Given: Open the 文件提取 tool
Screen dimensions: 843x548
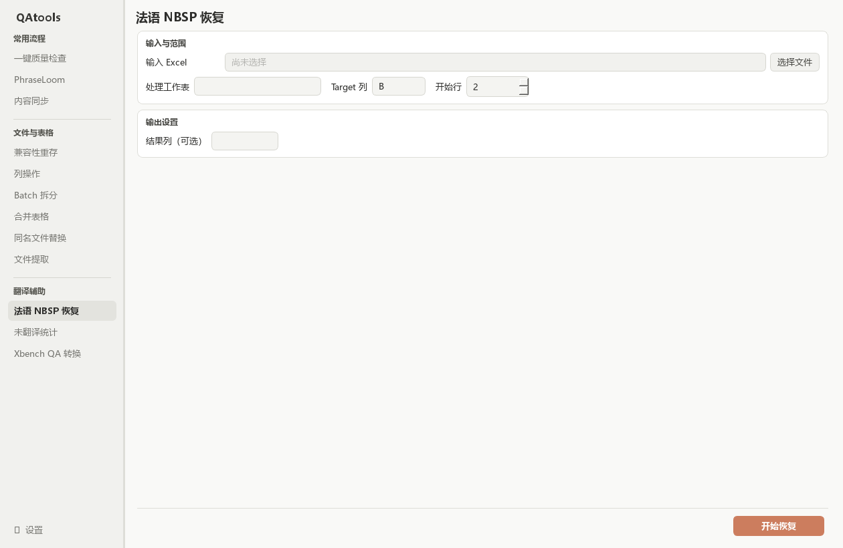Looking at the screenshot, I should [x=62, y=259].
